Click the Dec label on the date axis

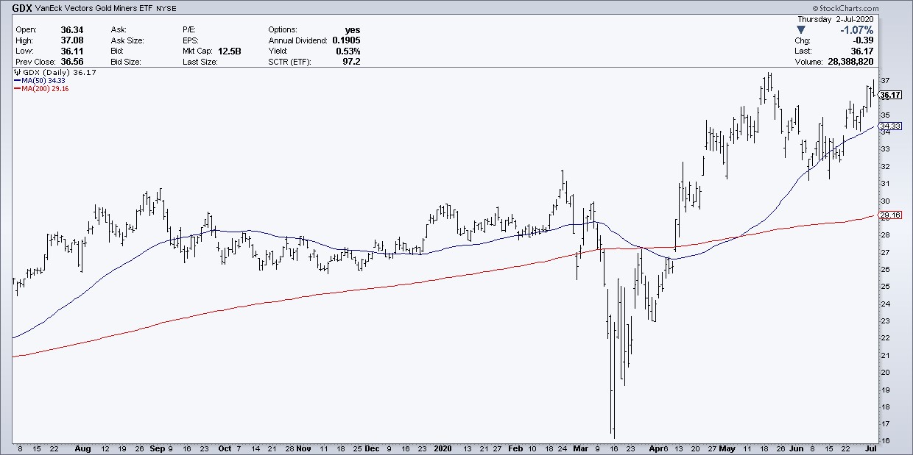tap(372, 448)
